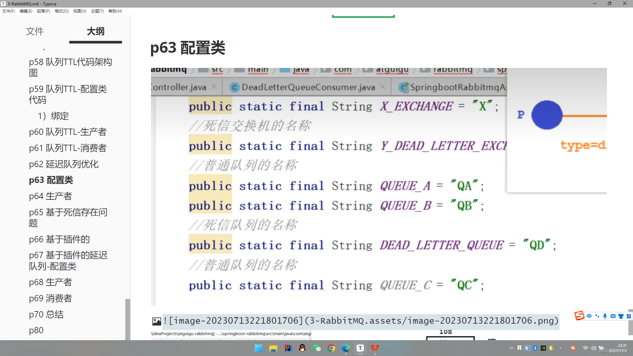Screen dimensions: 633x356
Task: Open Sogou skin settings via T-shirt icon
Action: (x=621, y=316)
